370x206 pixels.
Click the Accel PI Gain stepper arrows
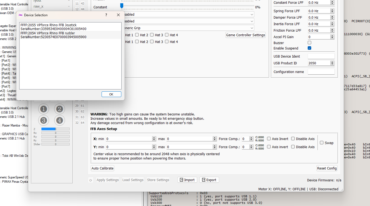click(332, 37)
